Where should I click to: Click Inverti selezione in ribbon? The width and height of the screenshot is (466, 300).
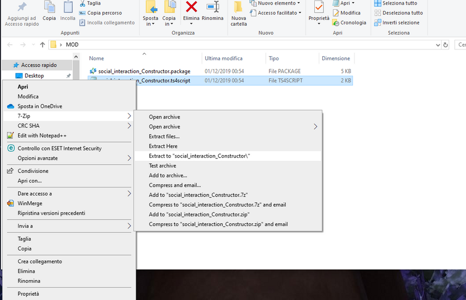tap(401, 23)
